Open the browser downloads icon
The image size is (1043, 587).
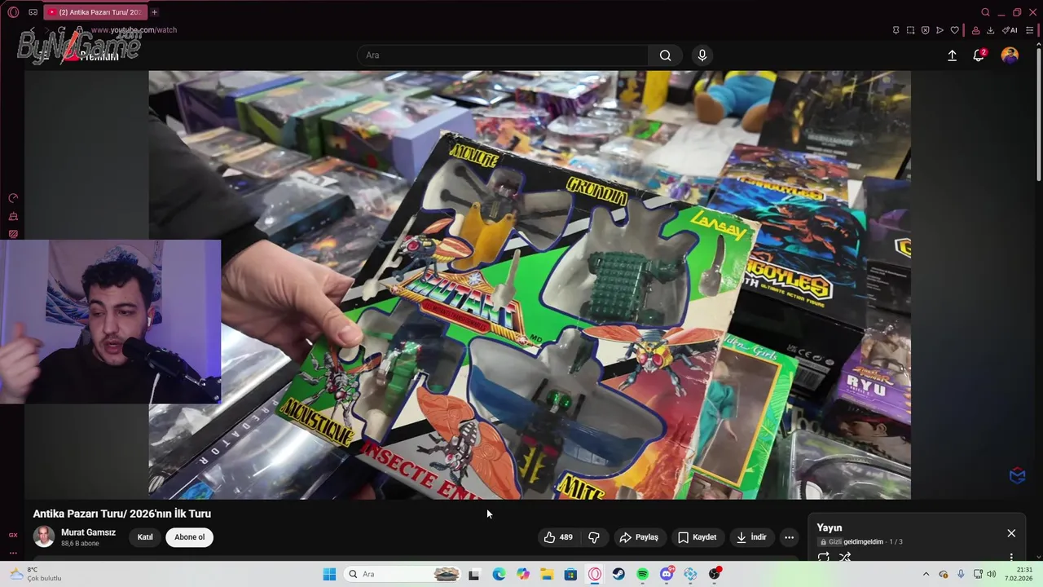click(990, 30)
